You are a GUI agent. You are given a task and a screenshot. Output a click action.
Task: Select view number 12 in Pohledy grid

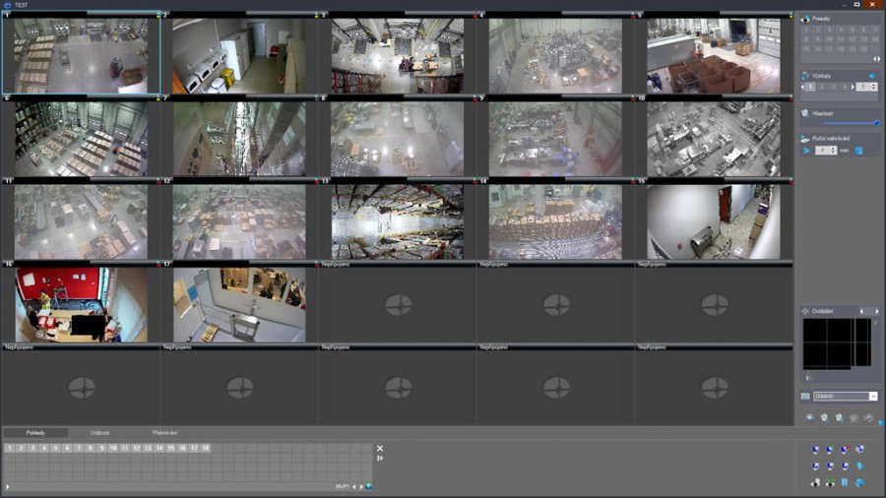click(136, 448)
